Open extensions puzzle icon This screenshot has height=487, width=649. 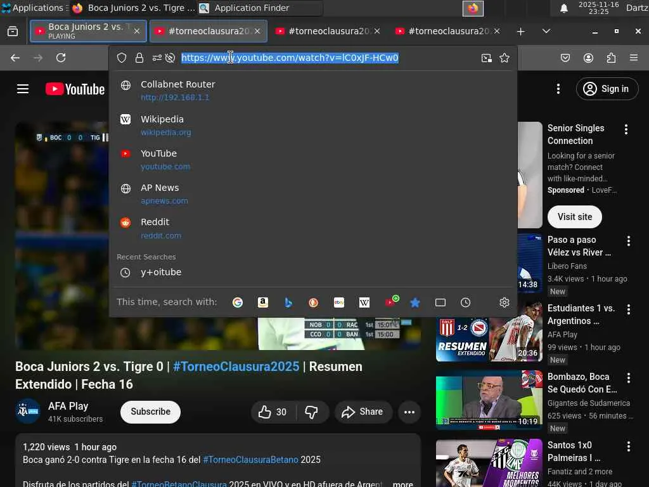611,58
